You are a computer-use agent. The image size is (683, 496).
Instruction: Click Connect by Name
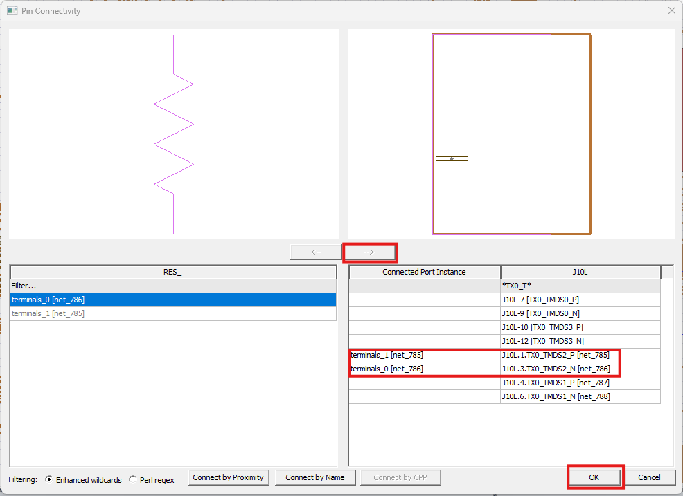tap(315, 477)
